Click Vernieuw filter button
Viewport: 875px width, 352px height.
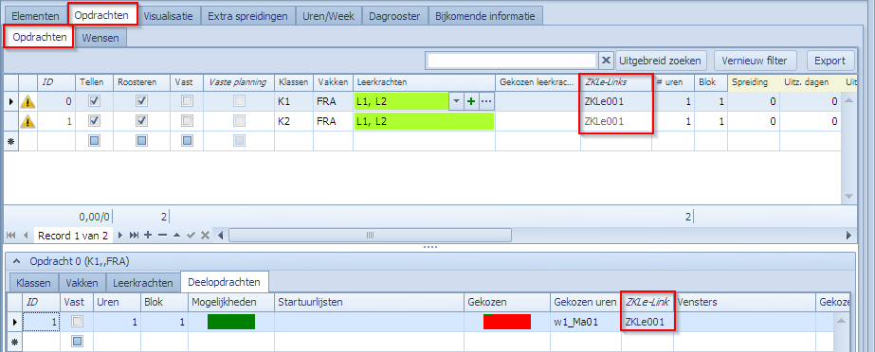click(754, 61)
